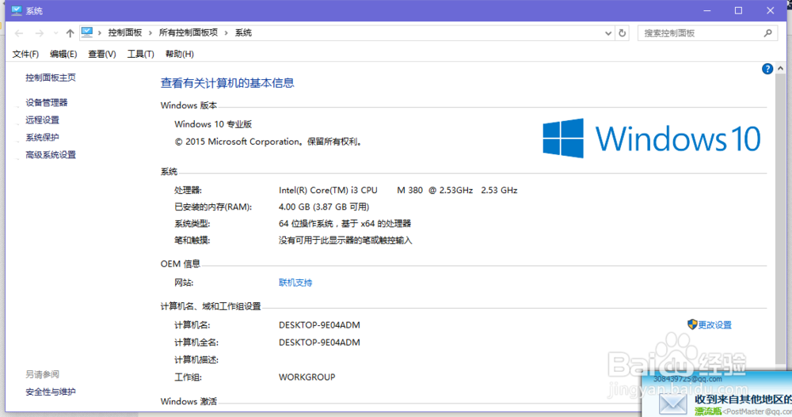Click the Back navigation arrow
The image size is (792, 417).
click(x=19, y=33)
